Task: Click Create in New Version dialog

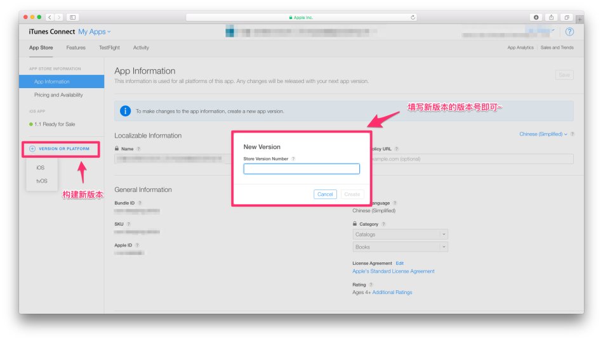Action: coord(352,195)
